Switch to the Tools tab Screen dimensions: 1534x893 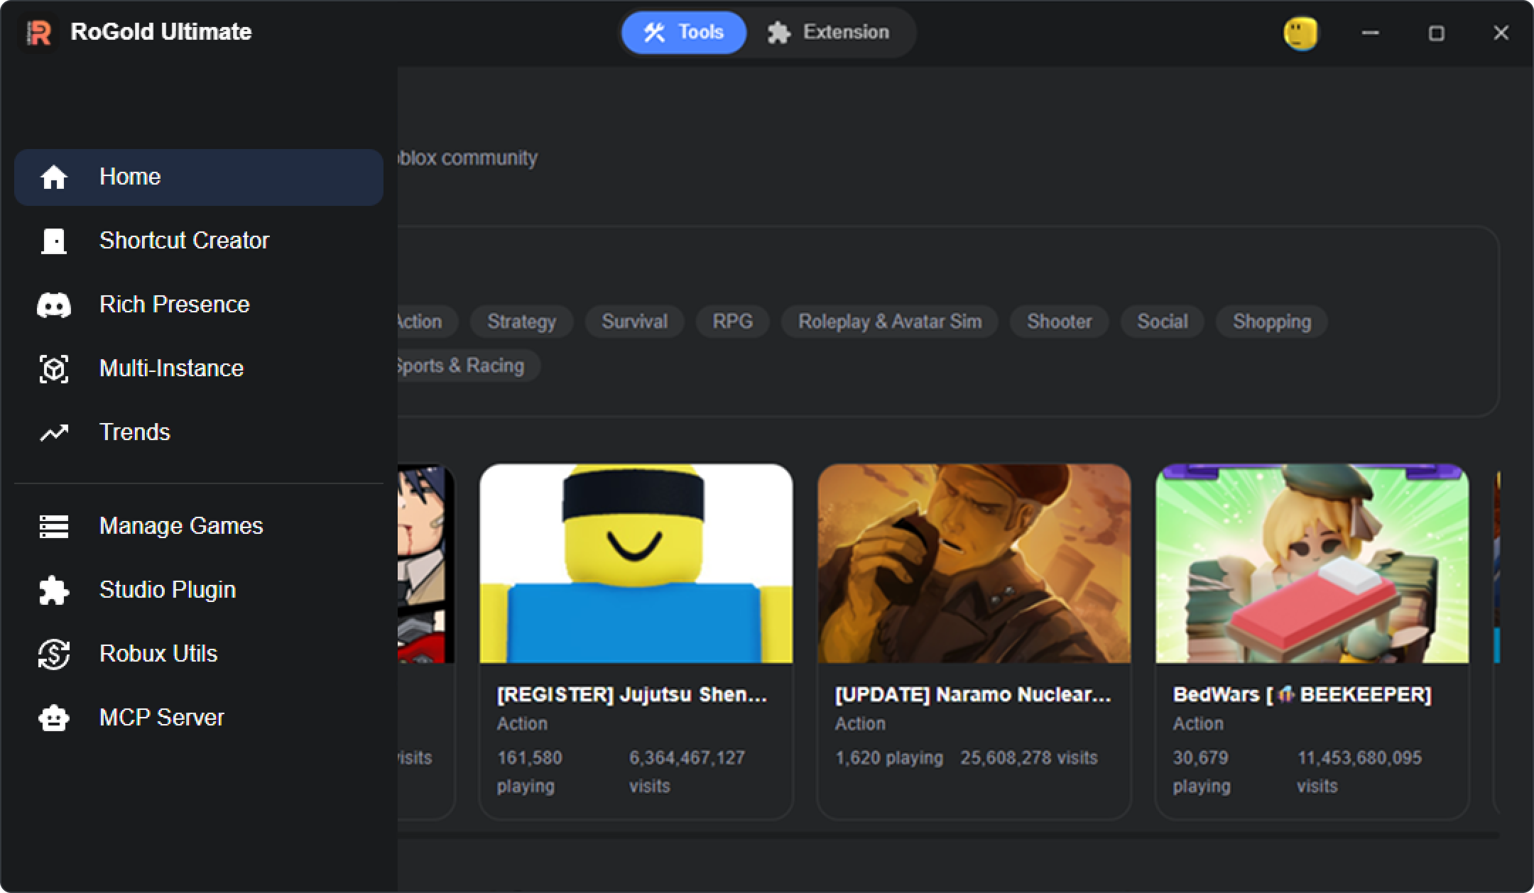[684, 33]
